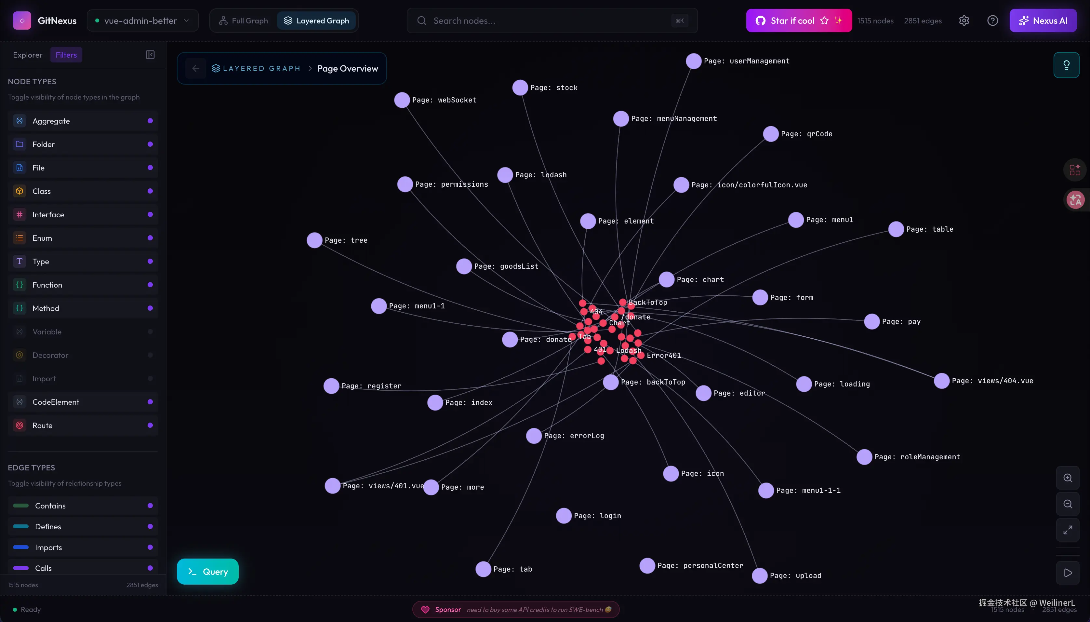The image size is (1090, 622).
Task: Open settings with the gear icon
Action: coord(964,20)
